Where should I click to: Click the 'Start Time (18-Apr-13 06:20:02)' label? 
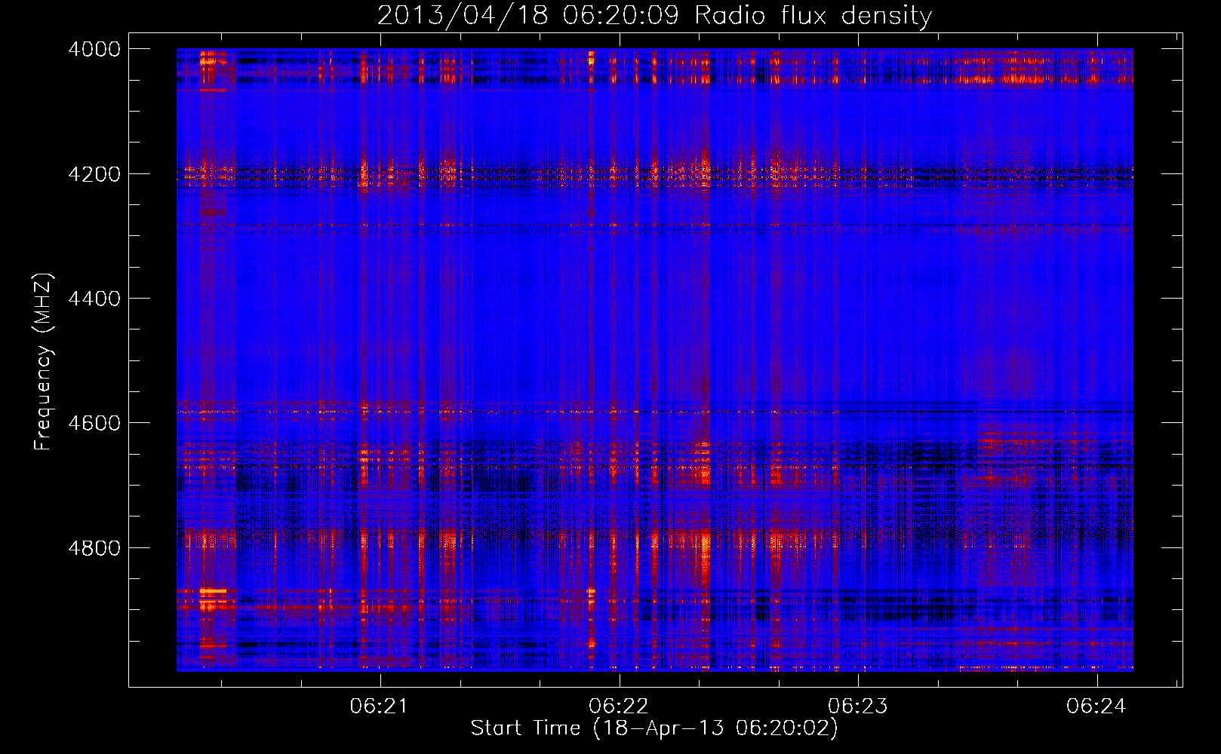pyautogui.click(x=654, y=728)
